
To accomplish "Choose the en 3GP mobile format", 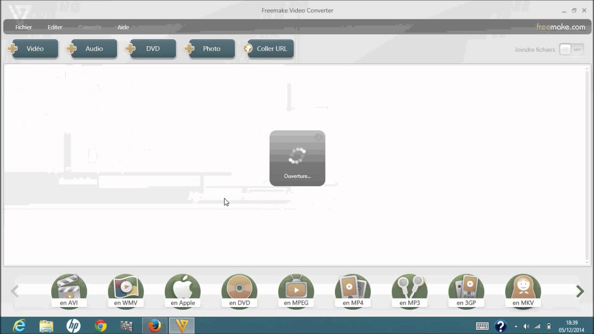I will pyautogui.click(x=466, y=291).
